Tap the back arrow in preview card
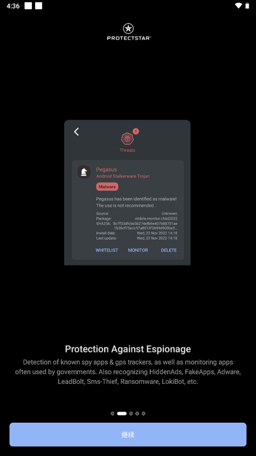Screen dimensions: 256x456 76,132
